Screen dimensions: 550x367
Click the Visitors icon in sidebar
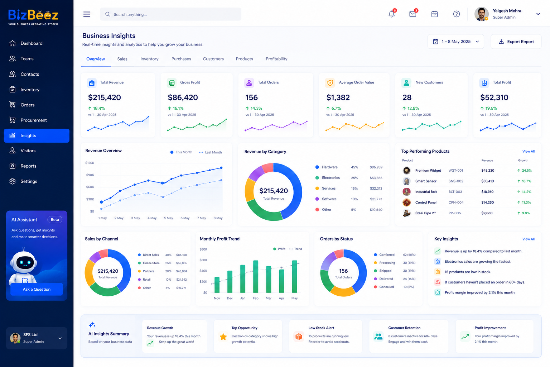[x=13, y=151]
